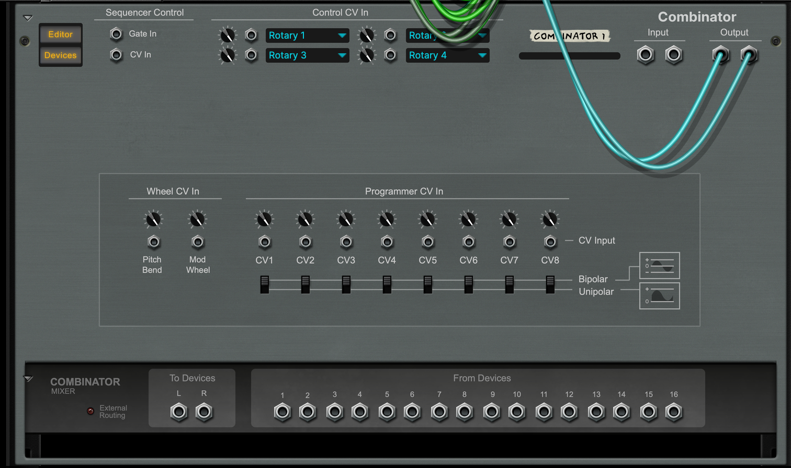This screenshot has width=791, height=468.
Task: Click the "COMBINATOR" mixer title text
Action: pos(85,382)
